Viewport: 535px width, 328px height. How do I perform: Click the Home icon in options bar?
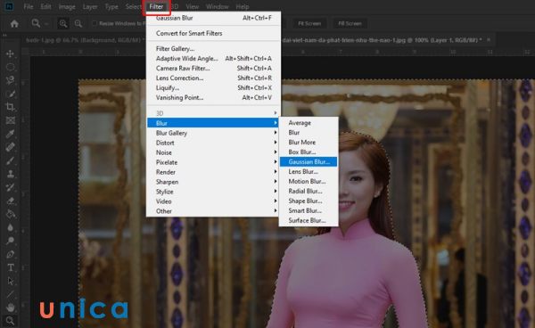point(14,23)
